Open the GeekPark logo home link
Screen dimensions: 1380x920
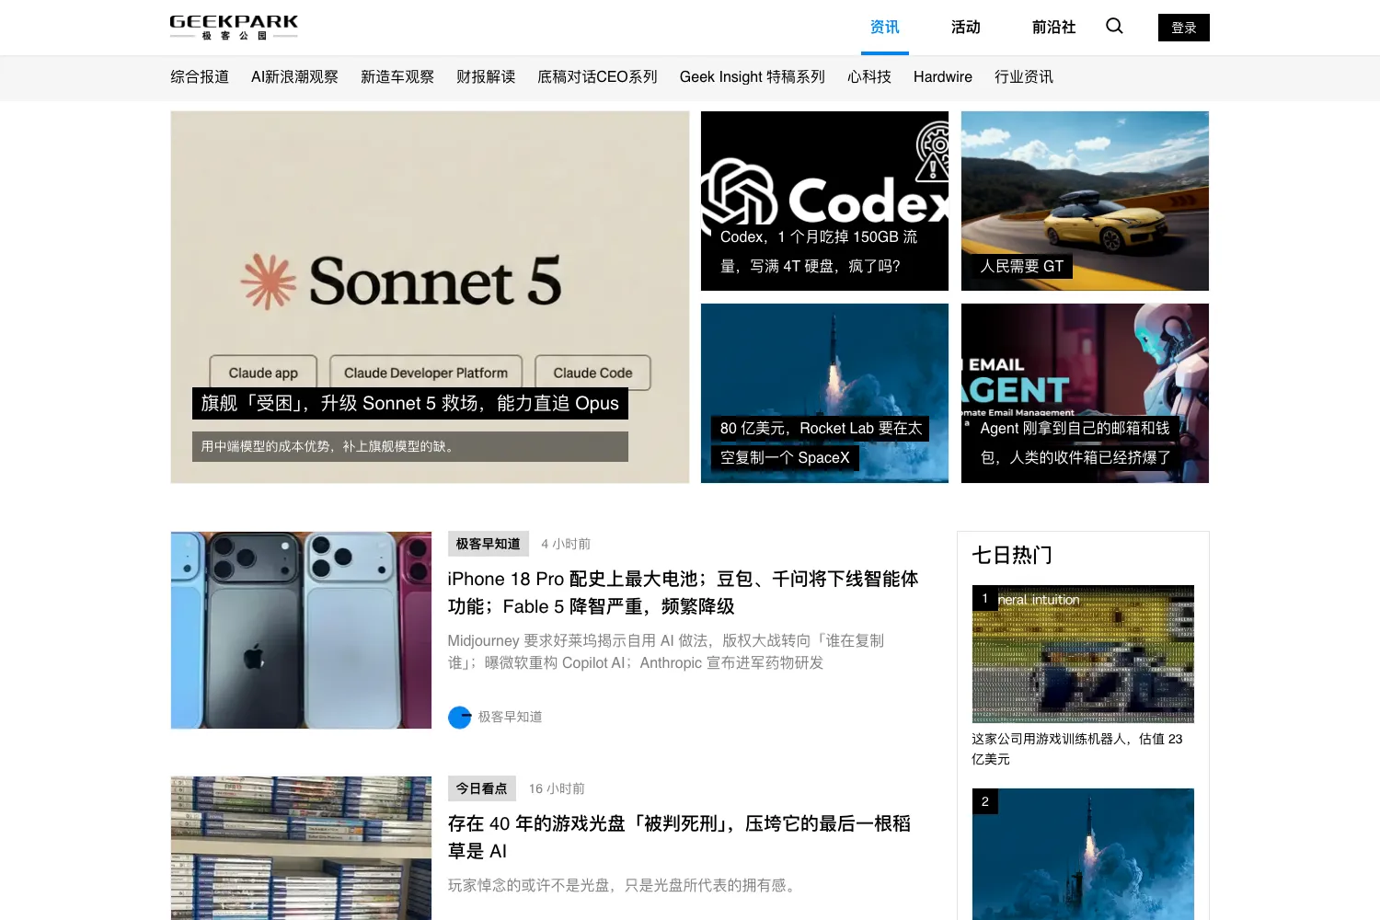[234, 27]
